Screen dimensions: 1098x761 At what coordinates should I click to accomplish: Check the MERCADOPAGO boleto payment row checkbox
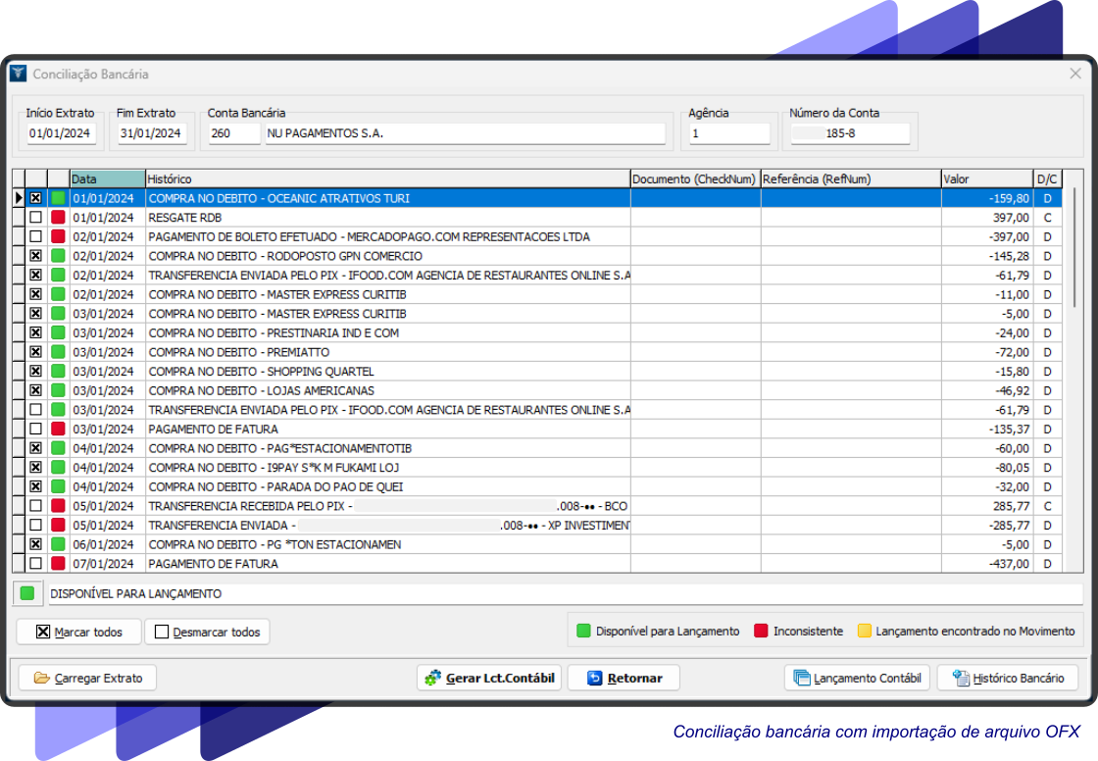pyautogui.click(x=36, y=236)
